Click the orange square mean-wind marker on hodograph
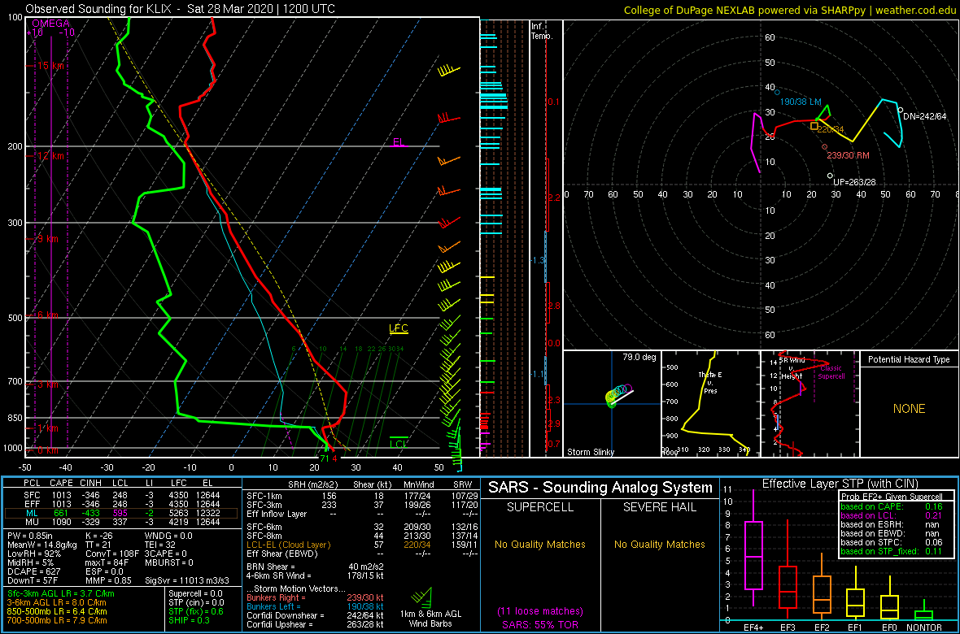This screenshot has width=960, height=634. point(814,126)
